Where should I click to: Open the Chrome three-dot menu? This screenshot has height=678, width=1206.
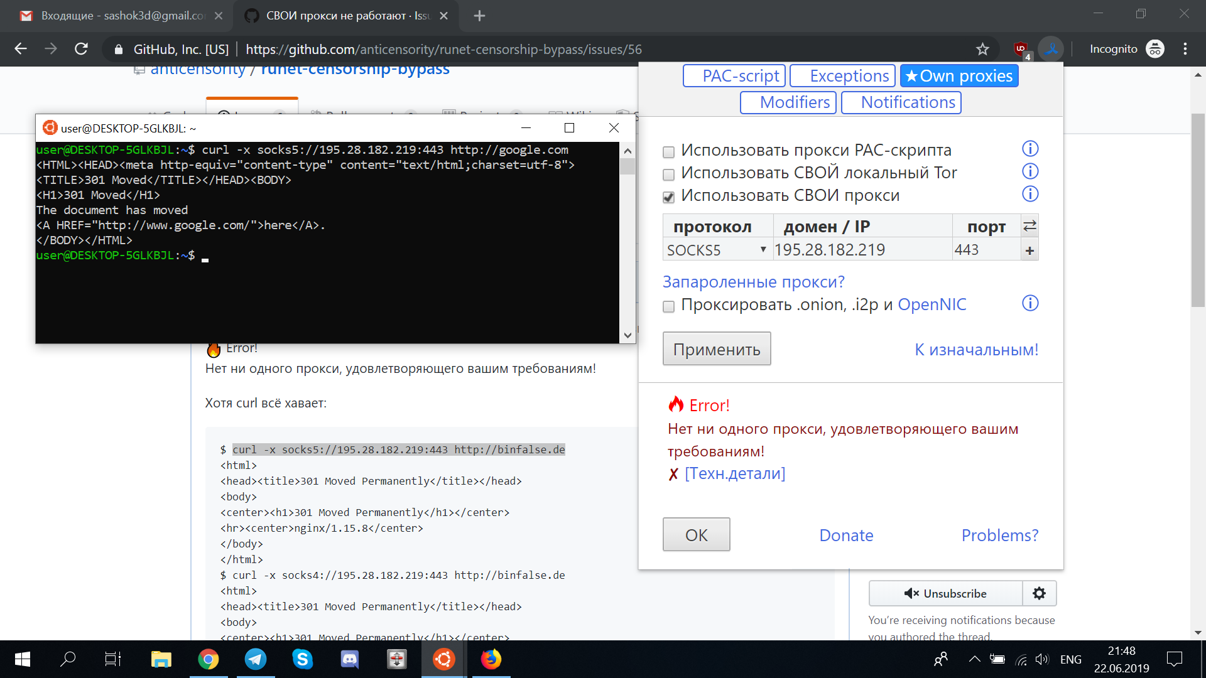coord(1186,48)
